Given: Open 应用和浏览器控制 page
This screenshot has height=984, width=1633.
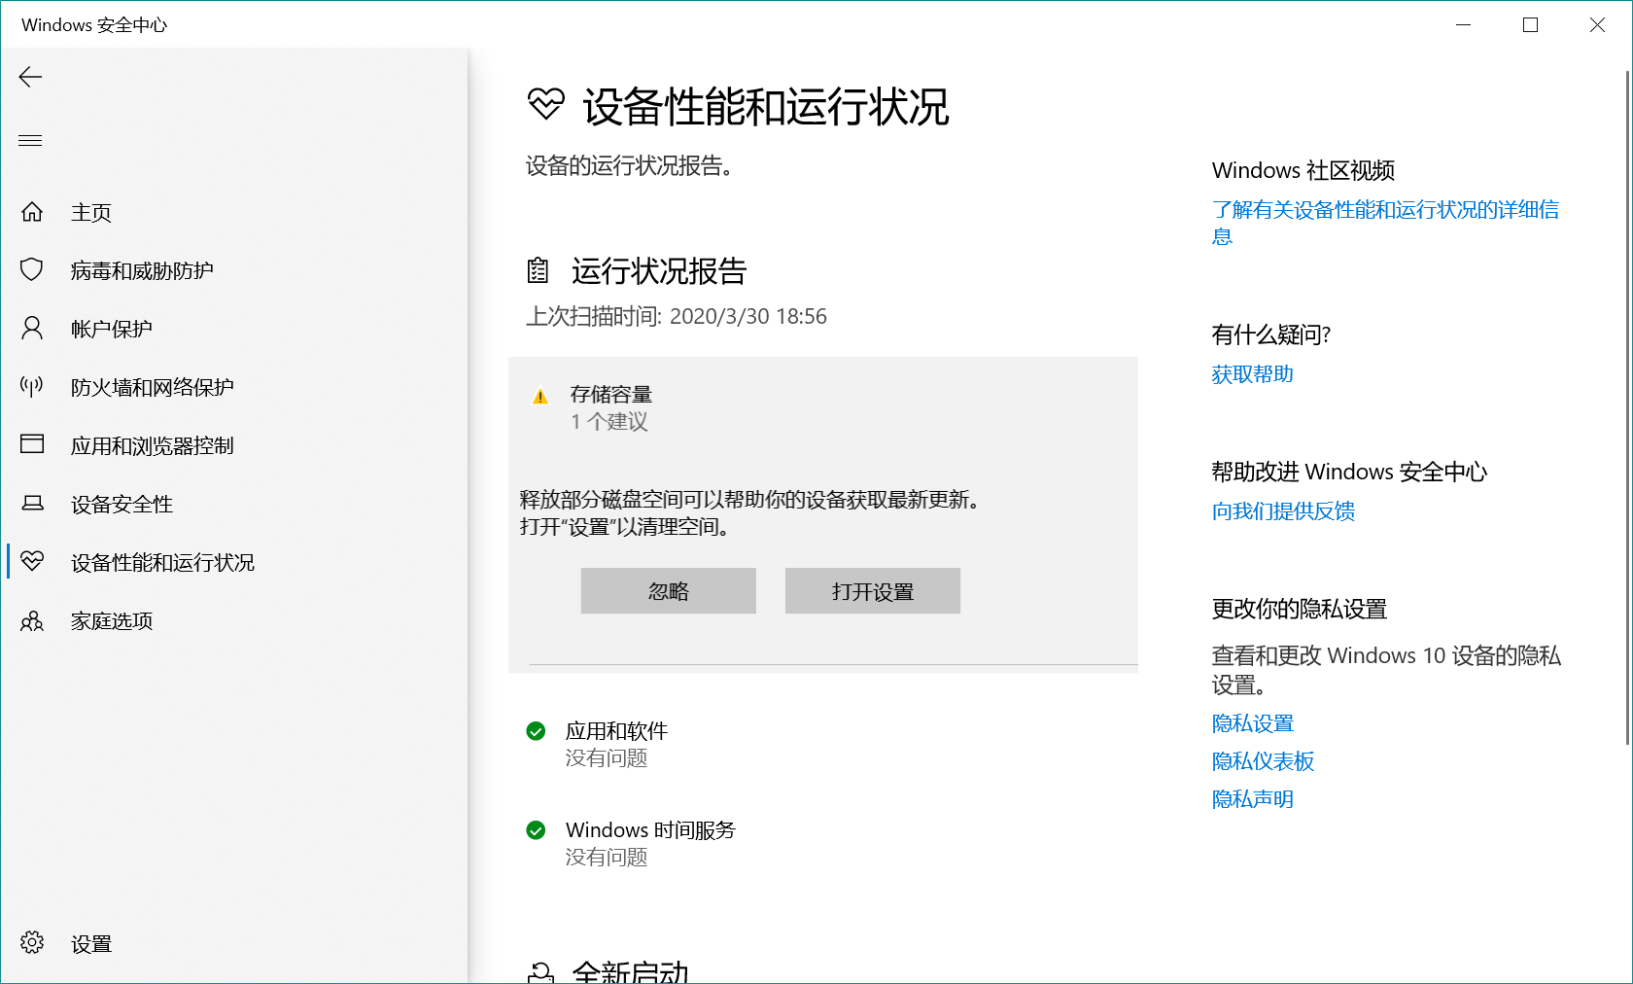Looking at the screenshot, I should point(234,445).
